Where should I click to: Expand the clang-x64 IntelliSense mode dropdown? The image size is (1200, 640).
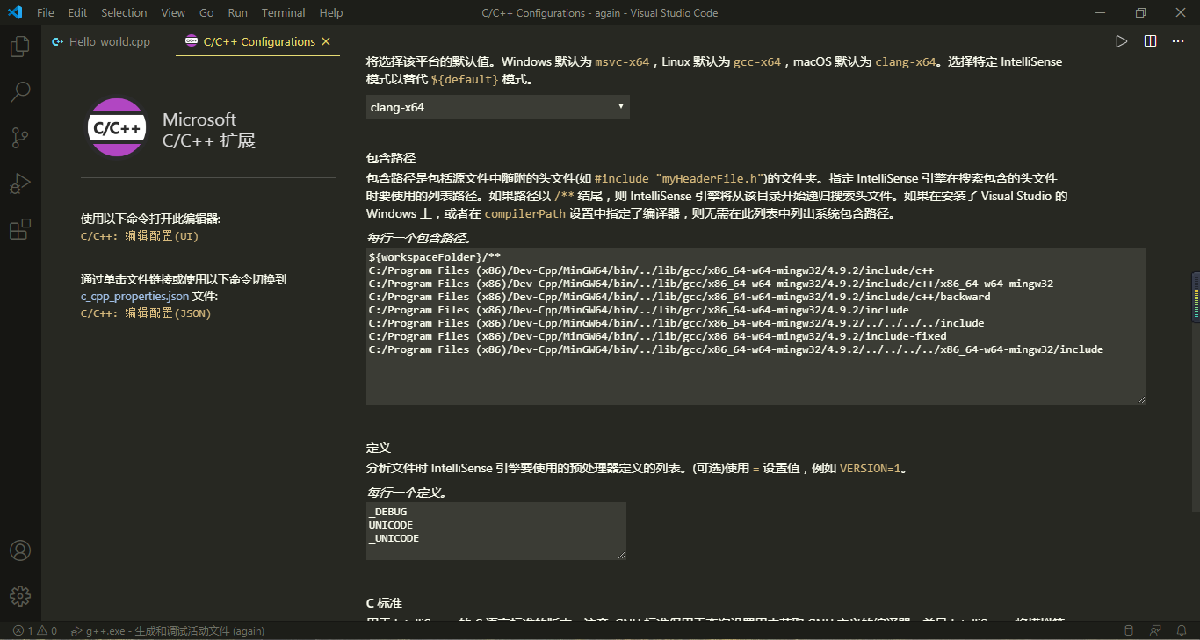point(498,106)
